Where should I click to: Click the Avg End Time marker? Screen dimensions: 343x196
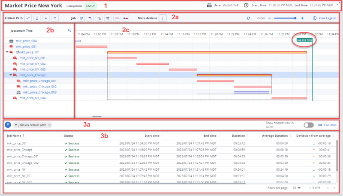304,40
